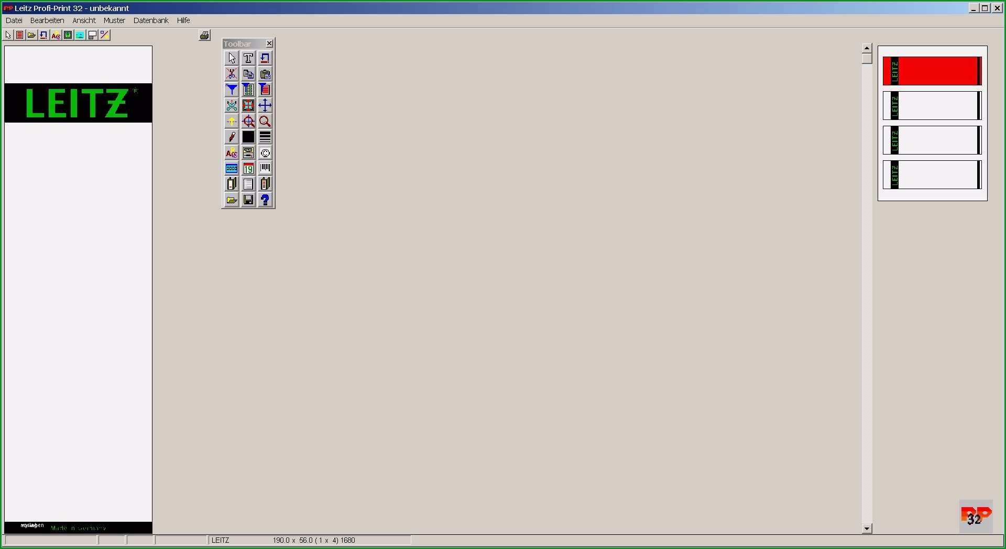
Task: Click the crosshair target zoom icon
Action: point(248,121)
